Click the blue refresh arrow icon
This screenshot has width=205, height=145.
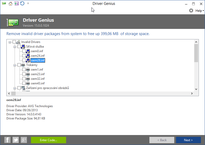coord(22,4)
